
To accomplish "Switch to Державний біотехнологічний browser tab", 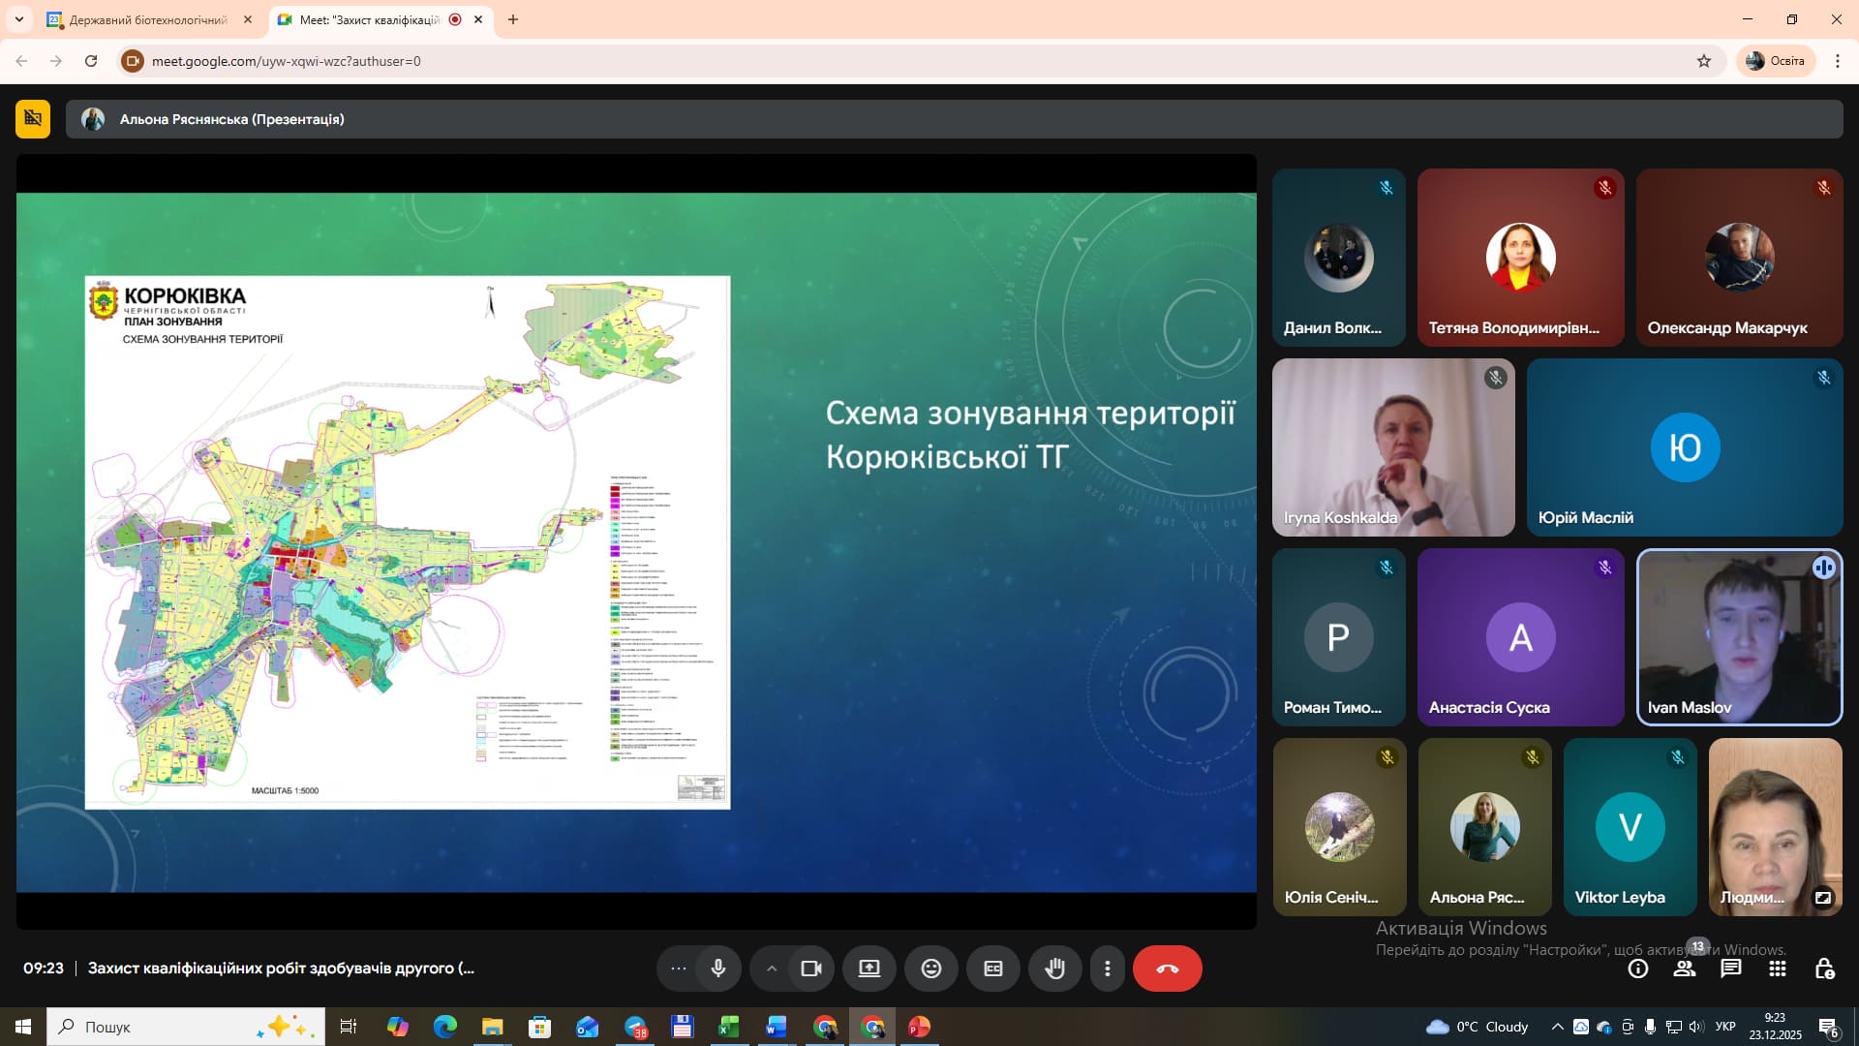I will click(x=147, y=19).
